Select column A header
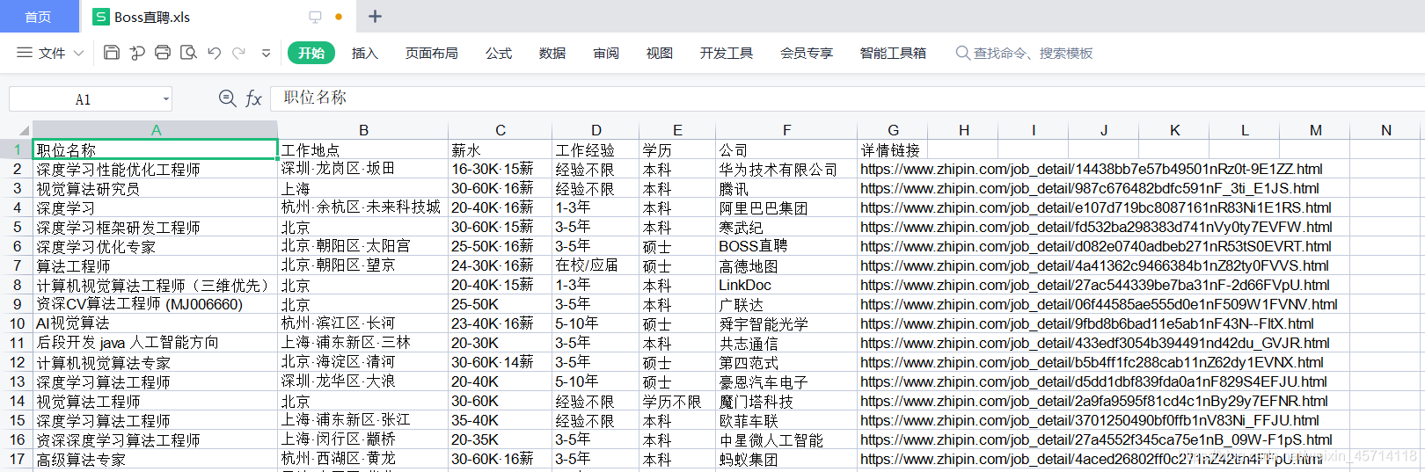The width and height of the screenshot is (1425, 472). tap(156, 130)
